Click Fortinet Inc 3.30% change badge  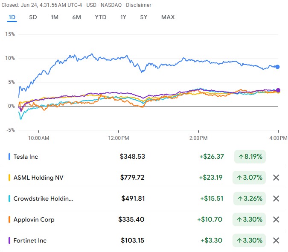[x=249, y=240]
